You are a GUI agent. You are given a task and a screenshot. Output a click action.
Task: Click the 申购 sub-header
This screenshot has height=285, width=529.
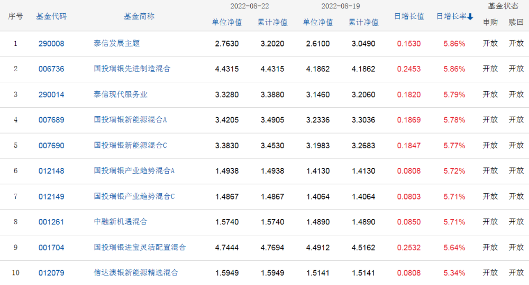(490, 22)
